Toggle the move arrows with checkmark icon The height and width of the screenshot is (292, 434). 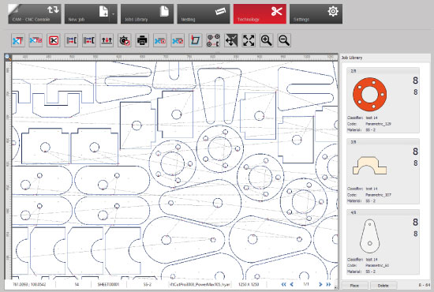231,41
